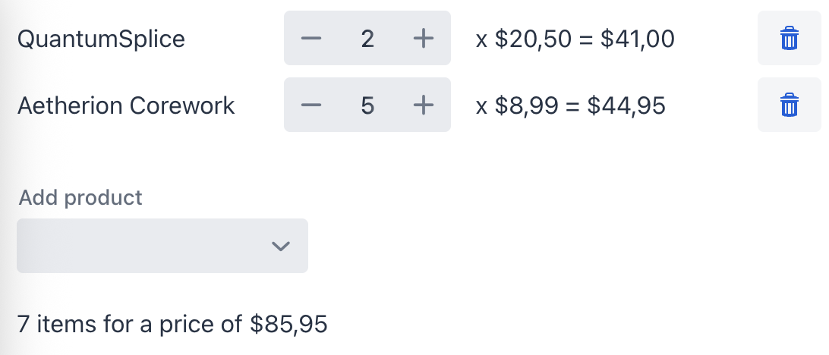The width and height of the screenshot is (829, 355).
Task: Click the Add product label
Action: (80, 198)
